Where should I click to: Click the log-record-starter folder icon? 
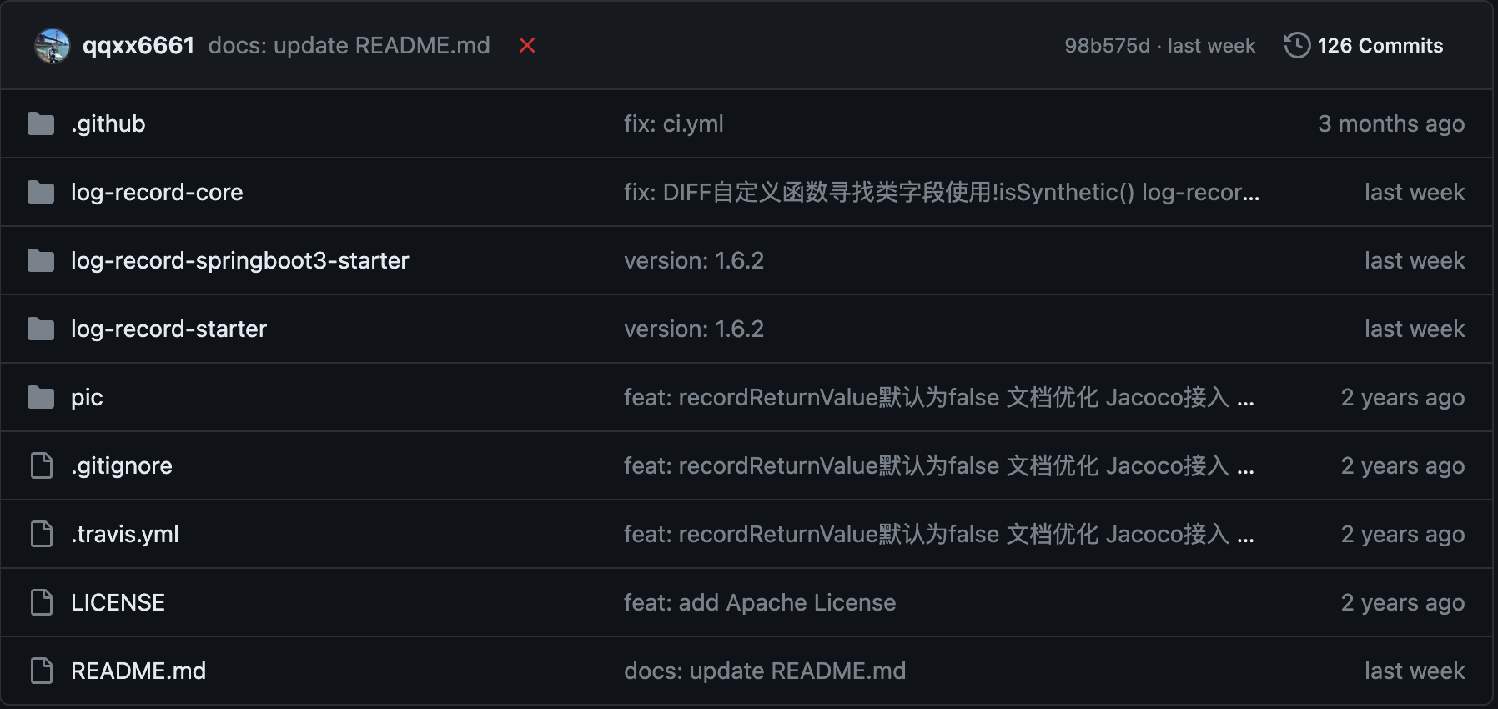(41, 329)
